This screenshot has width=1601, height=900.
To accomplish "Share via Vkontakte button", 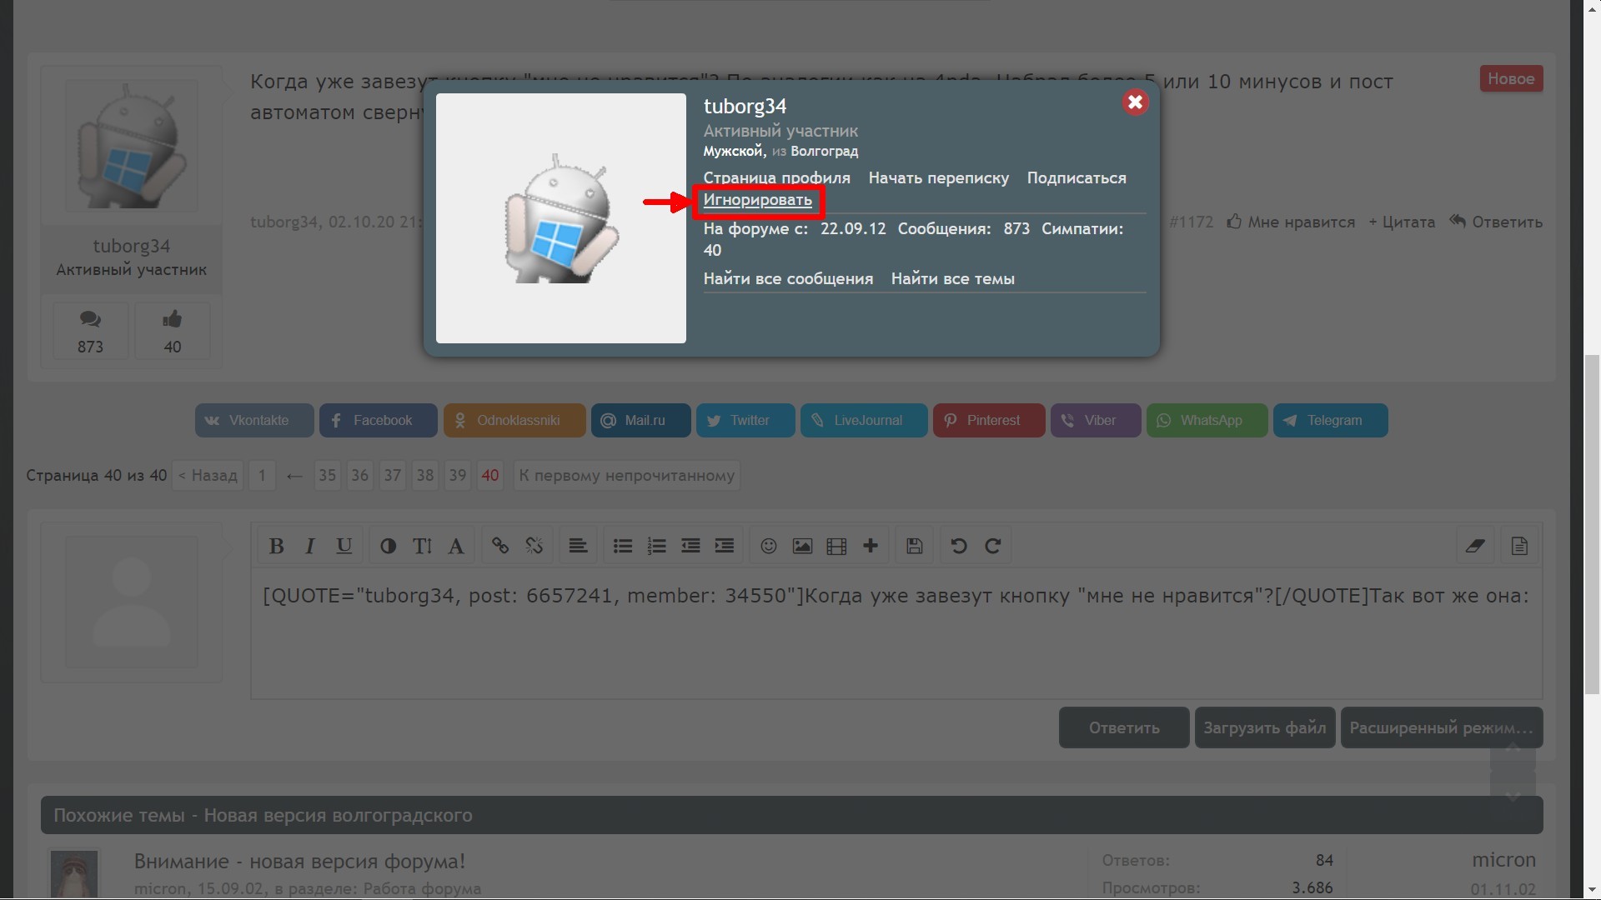I will point(254,420).
